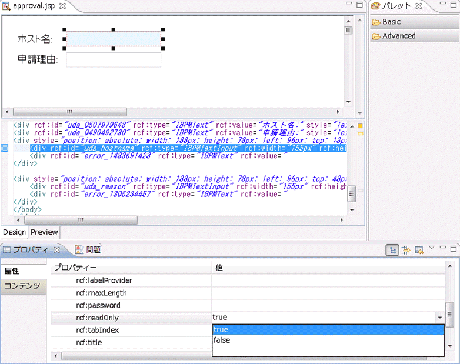This screenshot has height=364, width=460.
Task: Choose true in the readOnly dropdown list
Action: pos(328,330)
